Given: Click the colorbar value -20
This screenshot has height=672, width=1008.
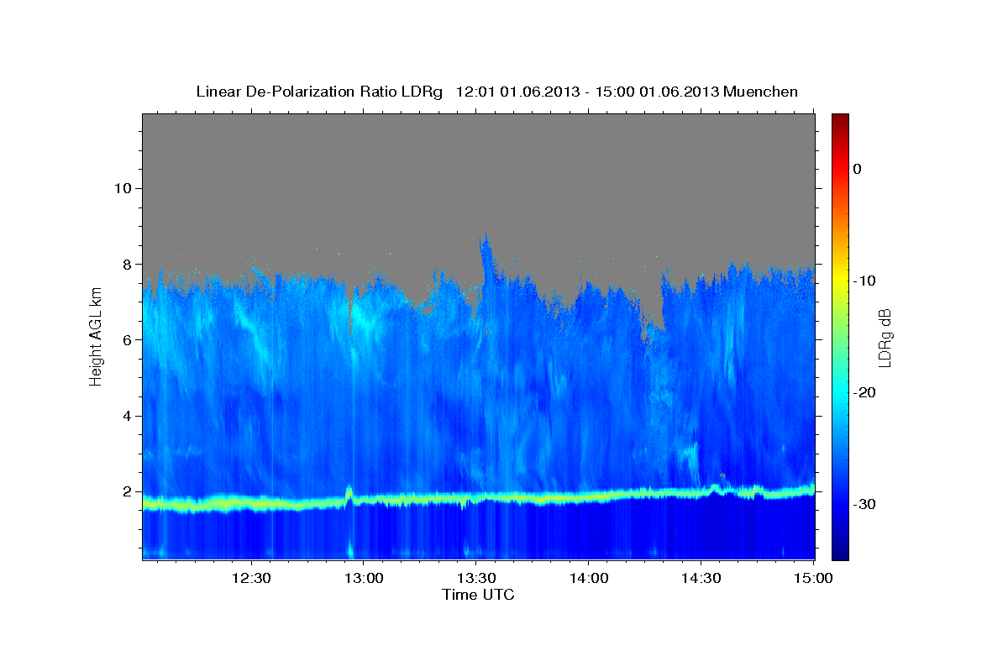Looking at the screenshot, I should [x=864, y=392].
